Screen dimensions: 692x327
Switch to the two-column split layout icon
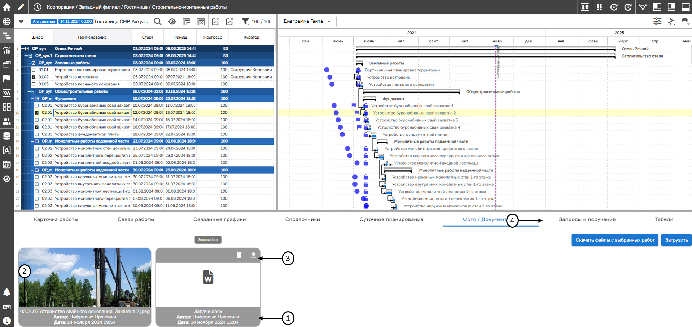[x=686, y=7]
